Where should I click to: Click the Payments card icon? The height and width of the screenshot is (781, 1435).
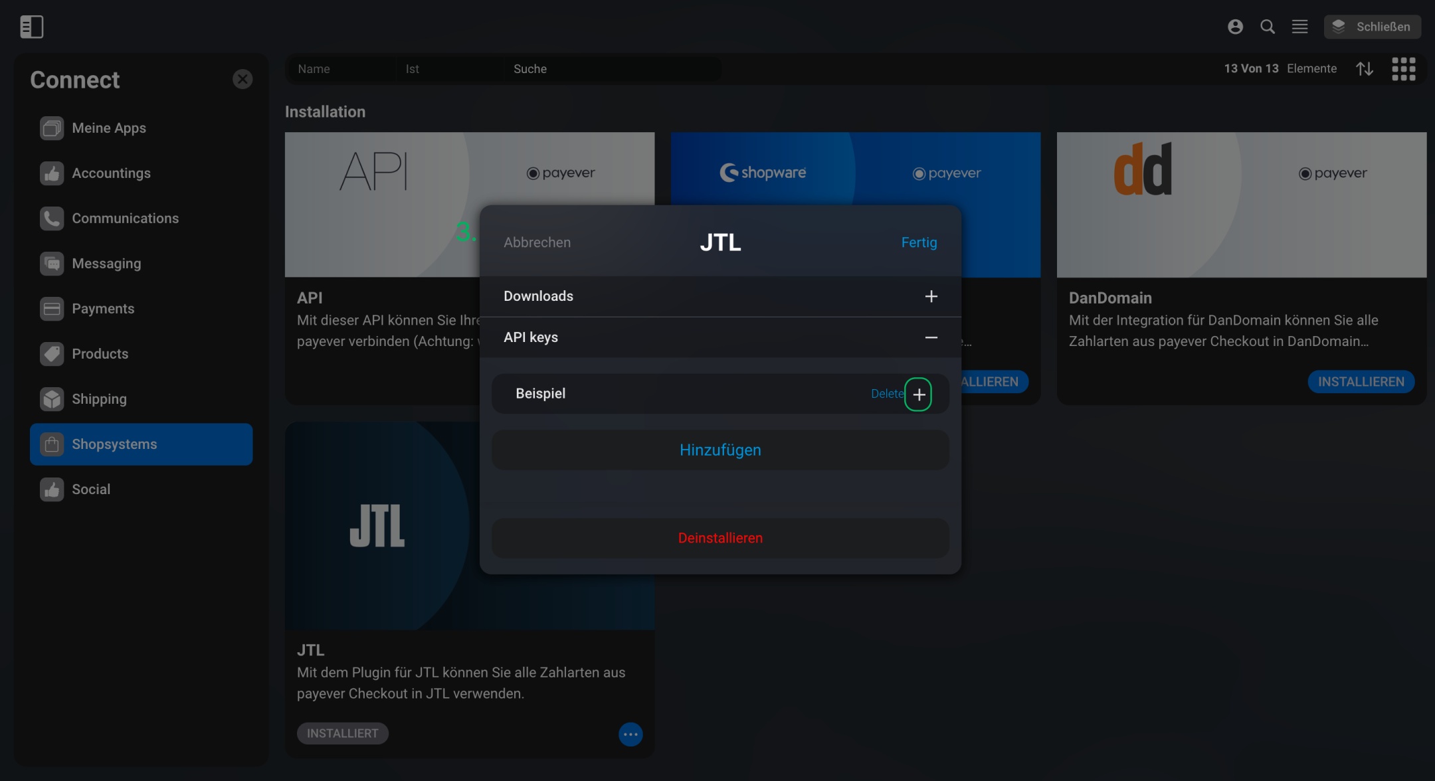pyautogui.click(x=52, y=309)
